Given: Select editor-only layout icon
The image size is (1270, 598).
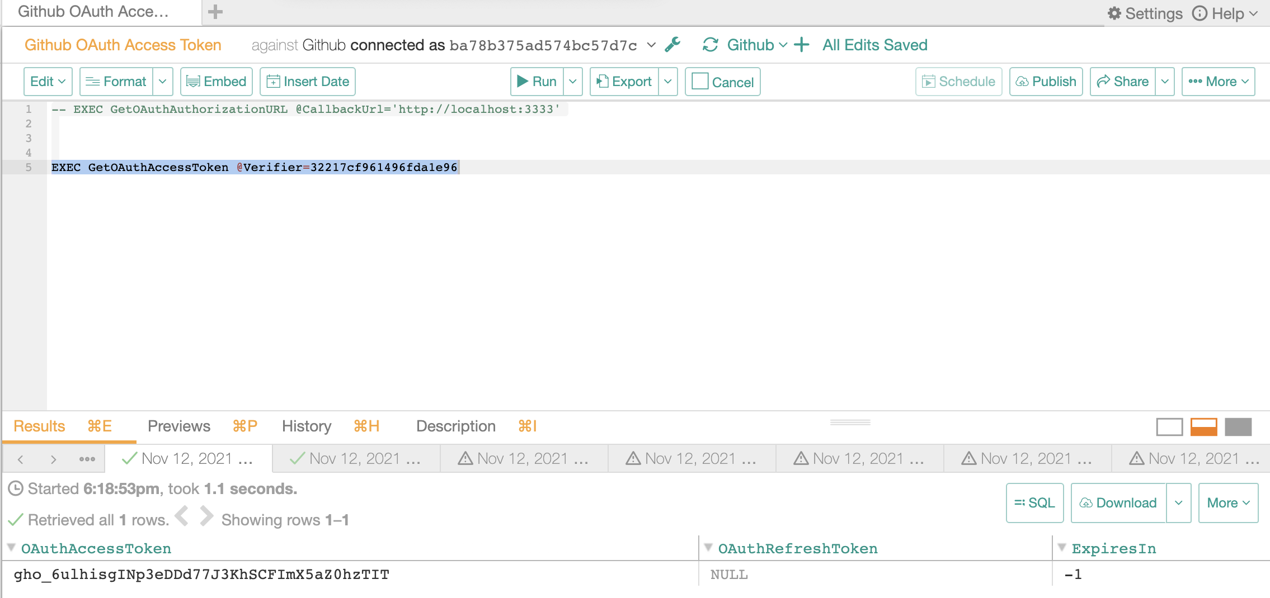Looking at the screenshot, I should (x=1169, y=427).
